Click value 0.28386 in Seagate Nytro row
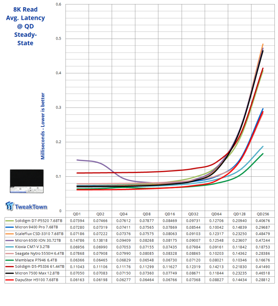 (x=263, y=254)
